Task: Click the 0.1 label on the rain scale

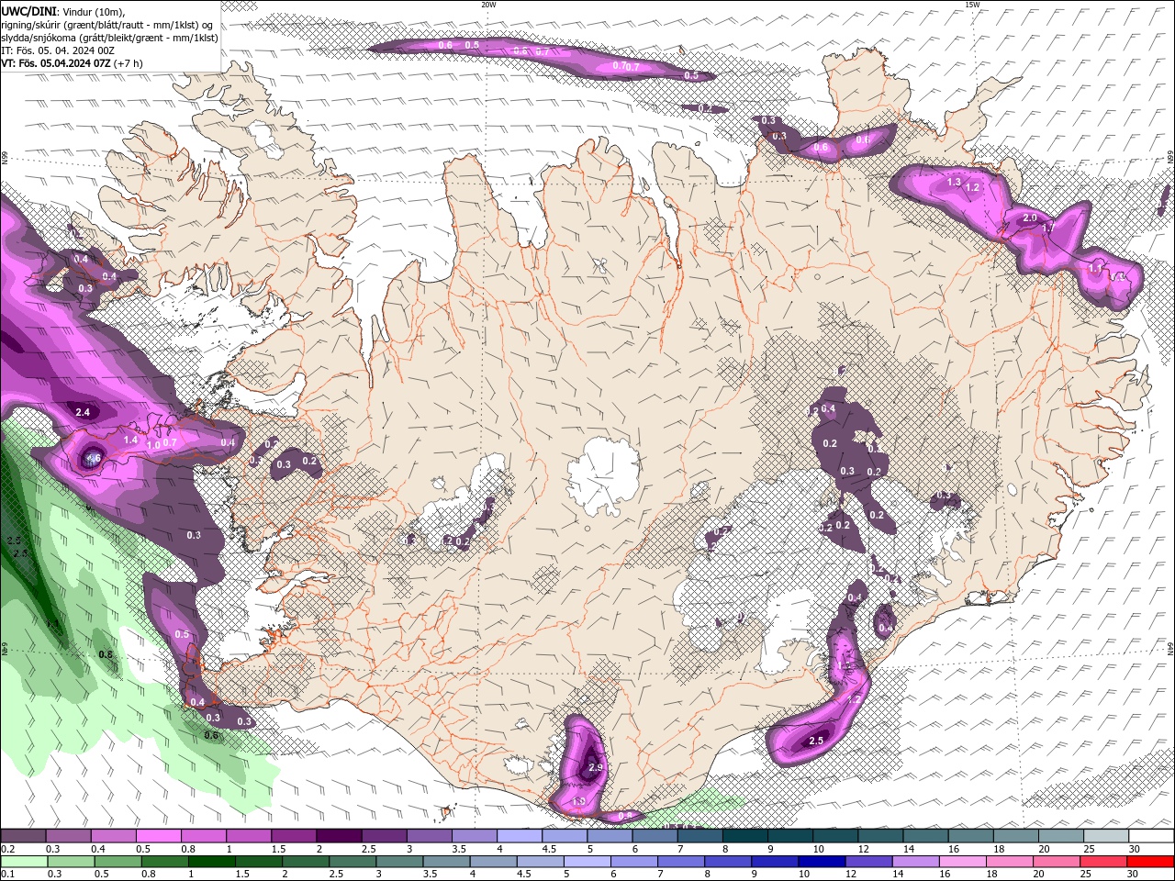Action: pos(8,874)
